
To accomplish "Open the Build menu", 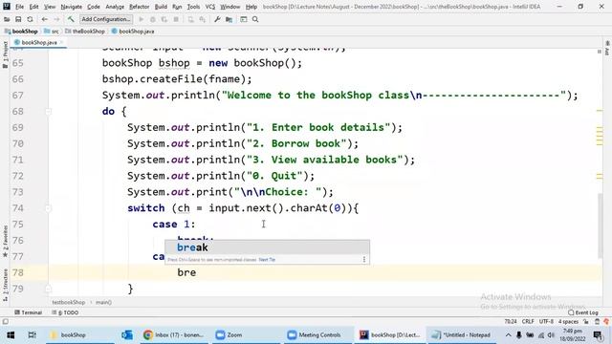I will [161, 7].
